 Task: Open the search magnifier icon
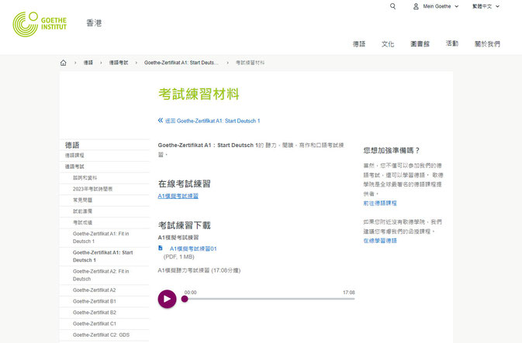pyautogui.click(x=392, y=6)
